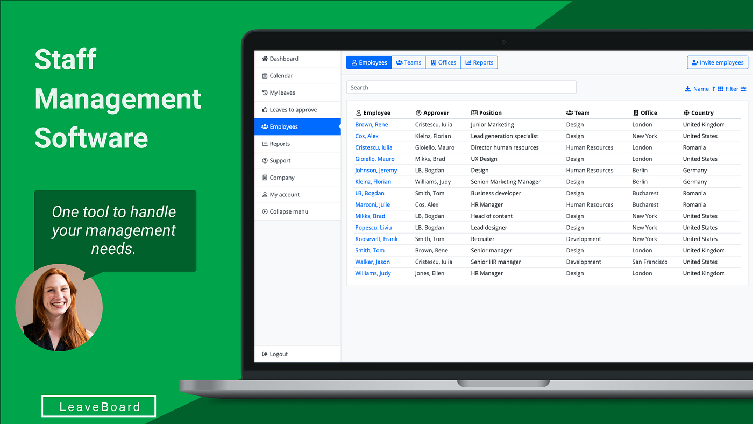Open the Company sidebar entry
Screen dimensions: 753x424
tap(297, 178)
